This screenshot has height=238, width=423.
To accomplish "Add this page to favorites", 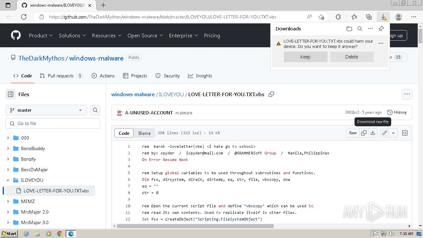I will pos(321,17).
